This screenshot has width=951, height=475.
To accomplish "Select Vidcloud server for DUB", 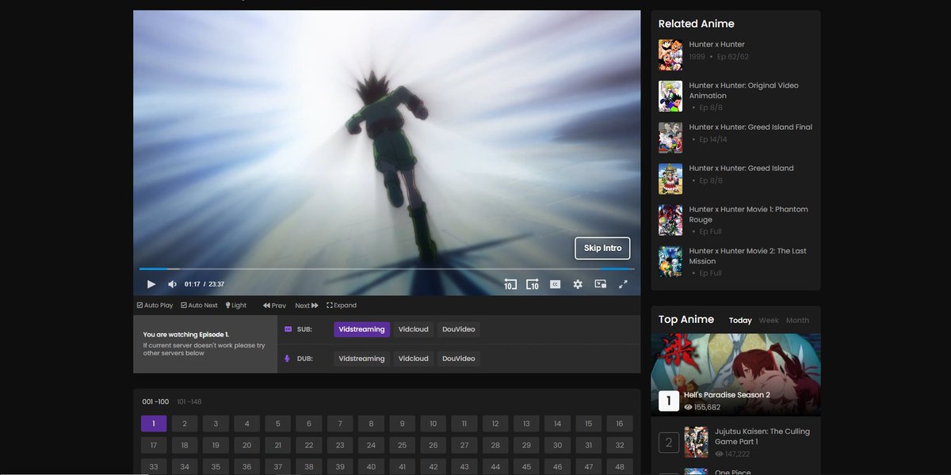I will click(414, 359).
